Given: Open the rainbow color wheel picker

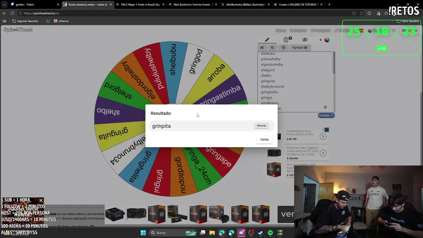Looking at the screenshot, I should [327, 40].
